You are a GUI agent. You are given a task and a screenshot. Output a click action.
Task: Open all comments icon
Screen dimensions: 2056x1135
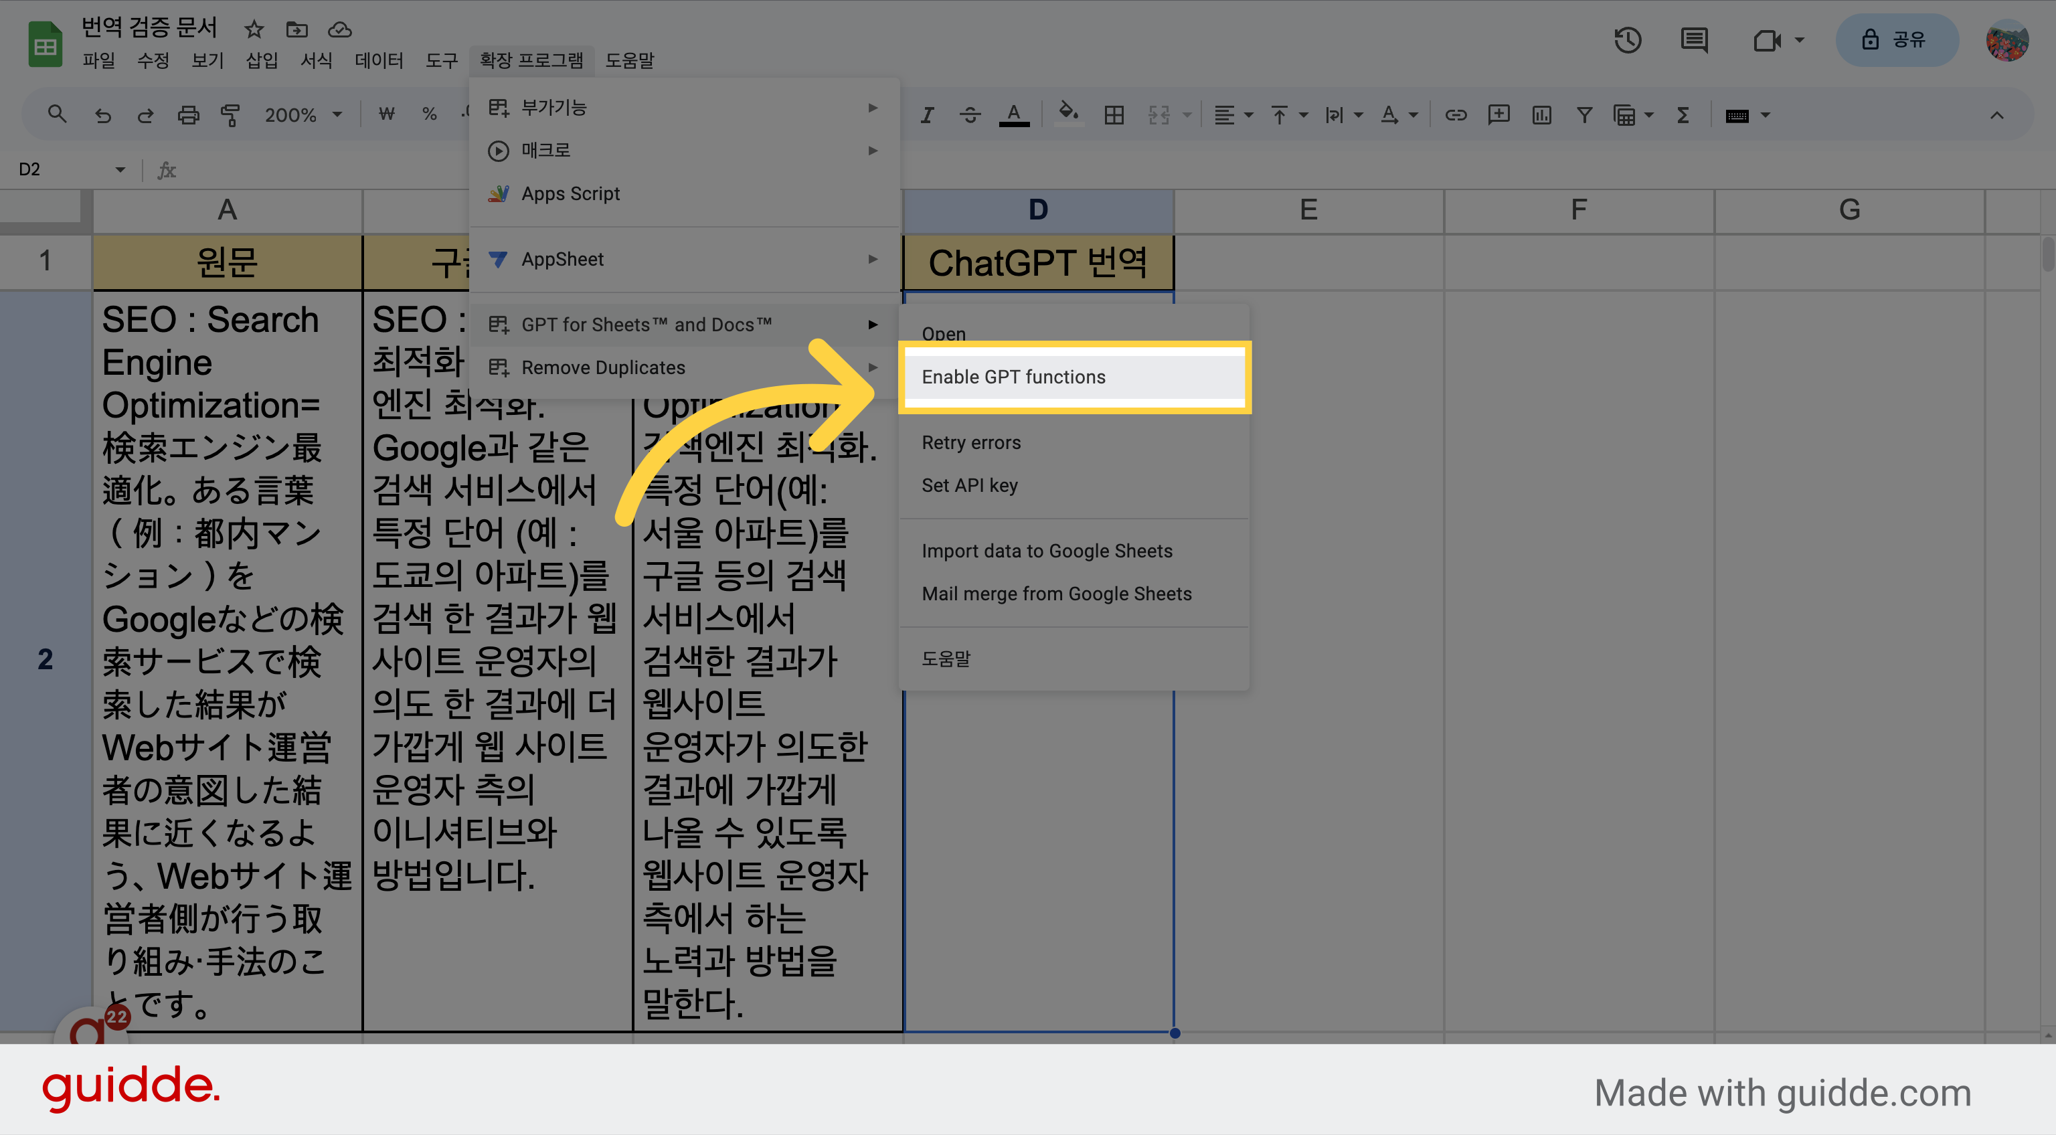pyautogui.click(x=1694, y=40)
